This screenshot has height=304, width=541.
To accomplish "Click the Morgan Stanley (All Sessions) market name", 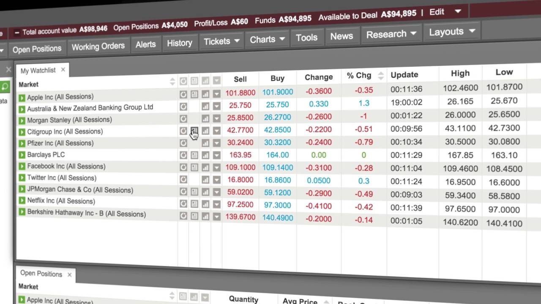I will pos(70,120).
